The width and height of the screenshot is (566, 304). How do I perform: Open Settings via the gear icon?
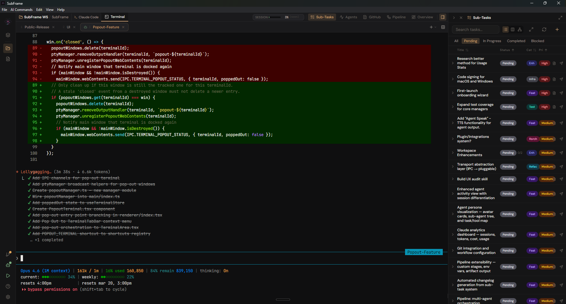(x=8, y=297)
